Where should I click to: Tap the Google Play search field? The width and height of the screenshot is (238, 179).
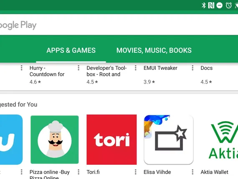coord(119,25)
